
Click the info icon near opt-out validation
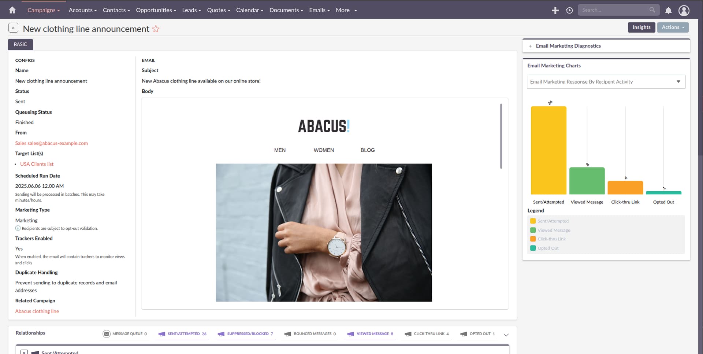coord(18,228)
